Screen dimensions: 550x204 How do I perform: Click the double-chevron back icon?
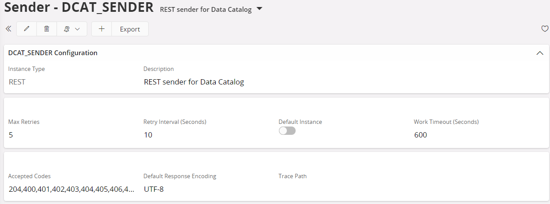click(8, 29)
